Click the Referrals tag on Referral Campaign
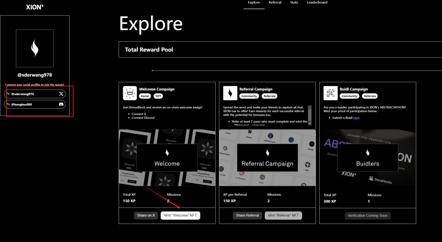This screenshot has width=442, height=242. click(x=269, y=96)
